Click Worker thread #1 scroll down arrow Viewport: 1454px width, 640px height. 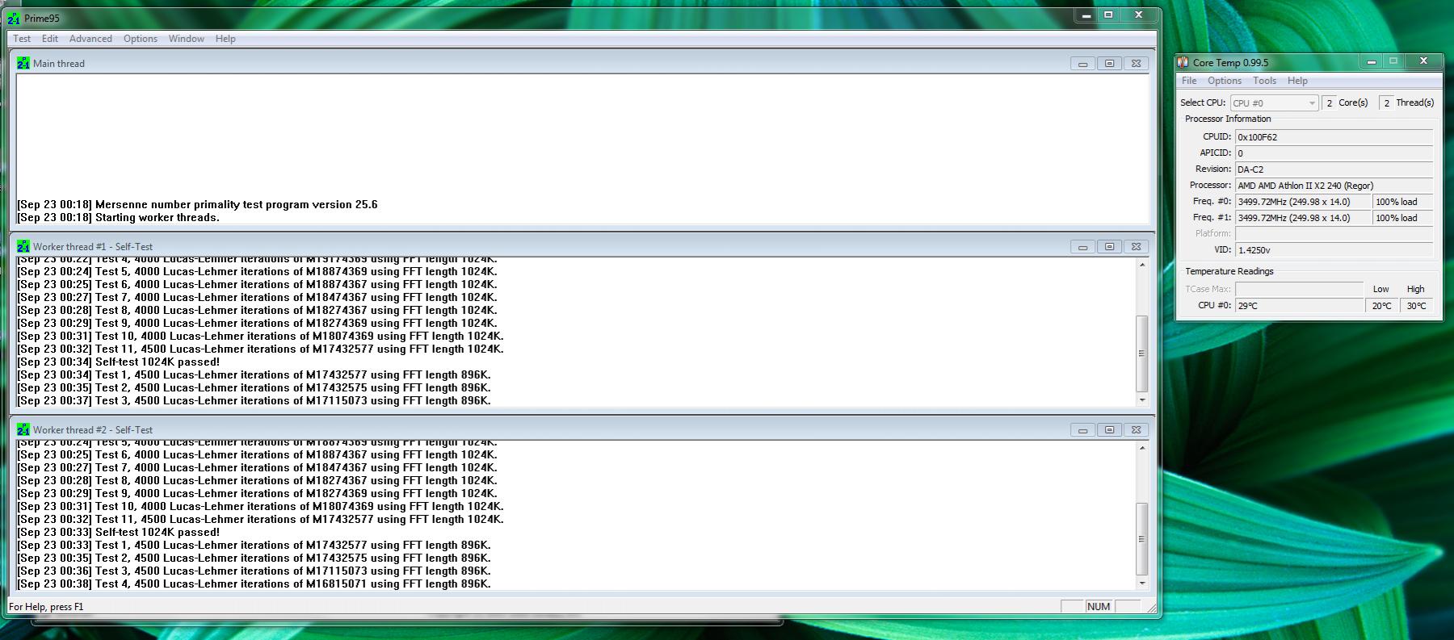pyautogui.click(x=1142, y=400)
